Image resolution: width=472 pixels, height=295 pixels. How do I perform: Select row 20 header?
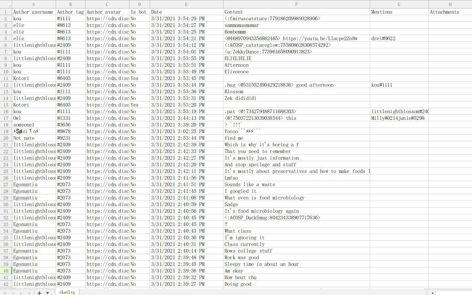6,138
